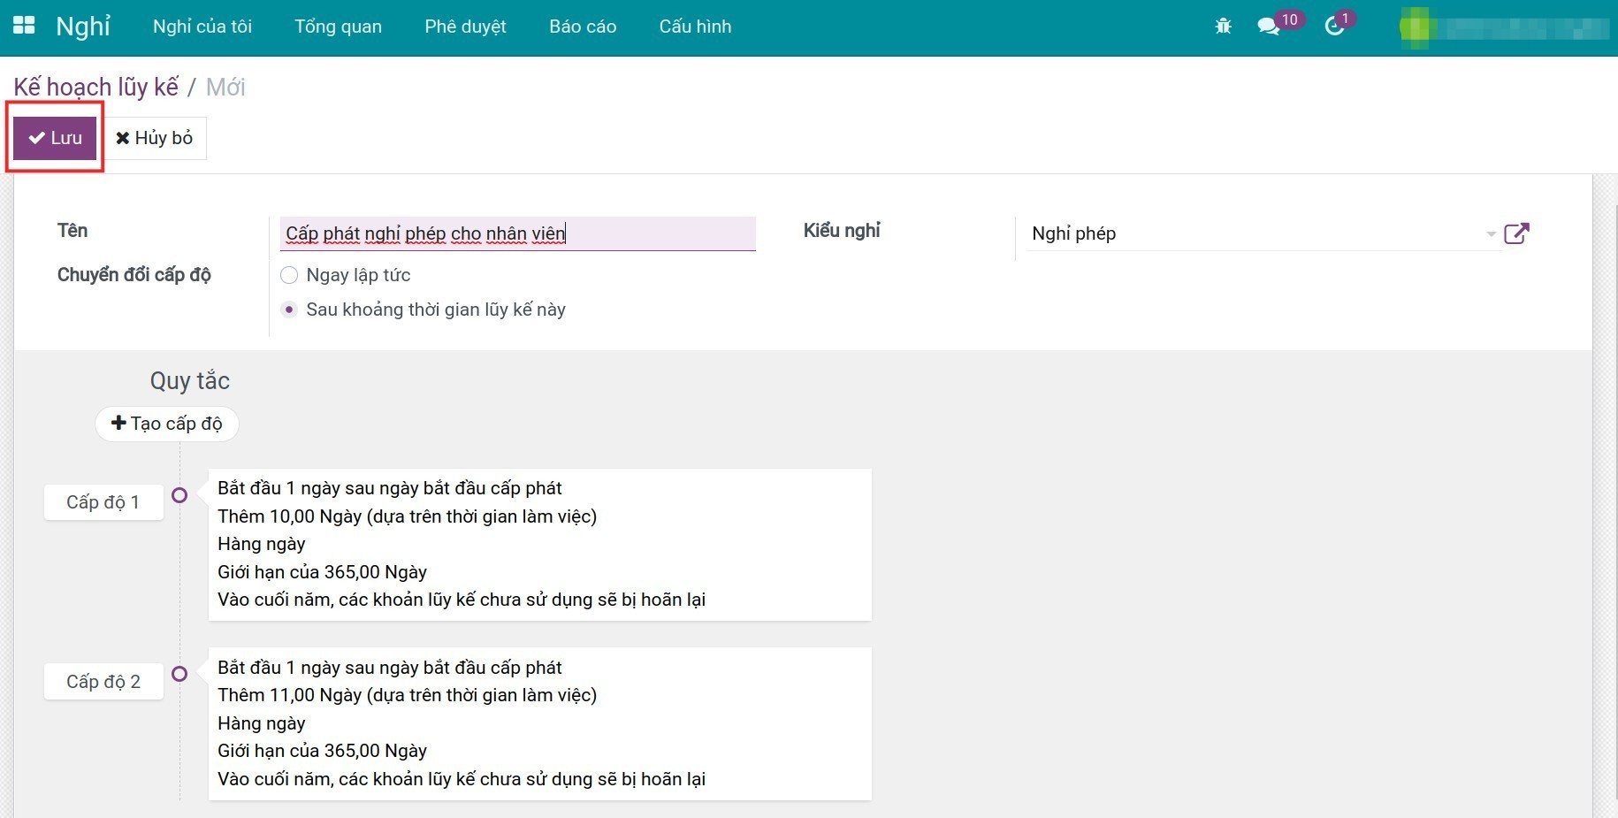The image size is (1618, 818).
Task: Open Nghỉ phép external link icon
Action: (1516, 233)
